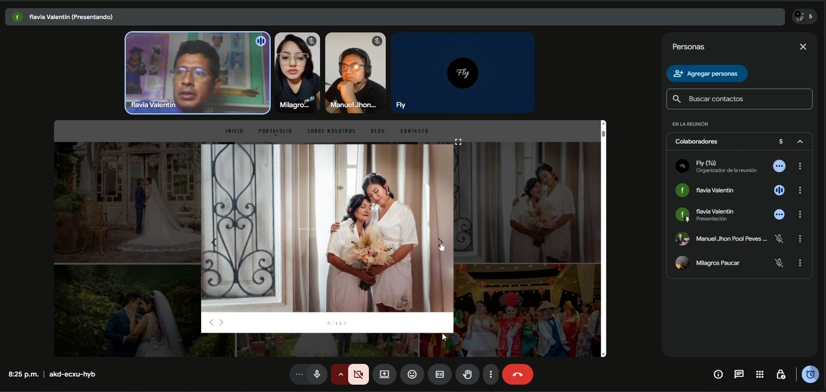Image resolution: width=826 pixels, height=392 pixels.
Task: Click the present screen share button
Action: click(384, 374)
